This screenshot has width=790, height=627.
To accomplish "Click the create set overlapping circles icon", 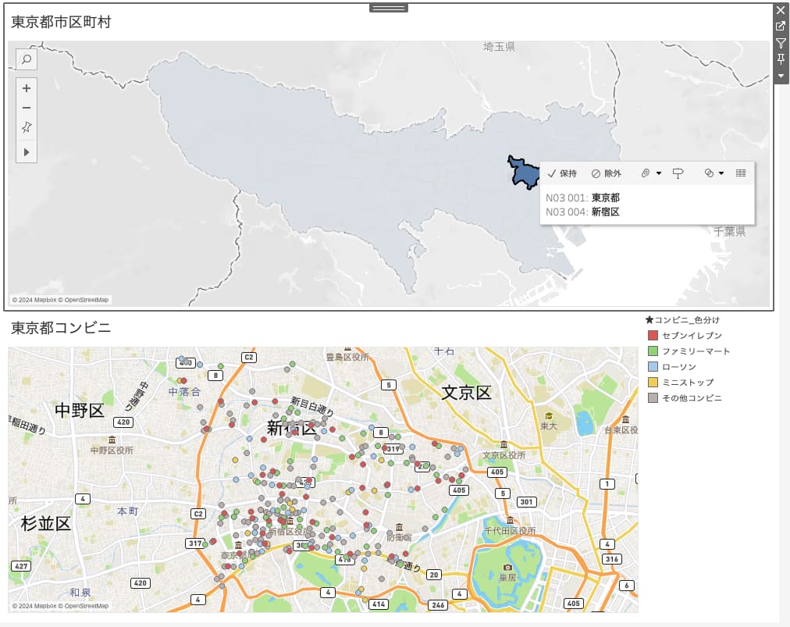I will 709,173.
